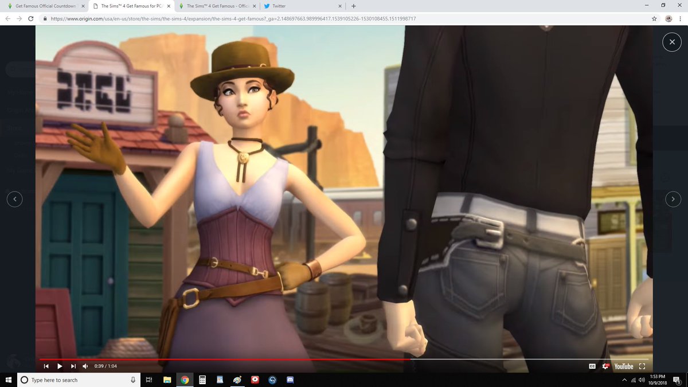Bookmark this page with star icon
The image size is (688, 387).
click(x=654, y=18)
